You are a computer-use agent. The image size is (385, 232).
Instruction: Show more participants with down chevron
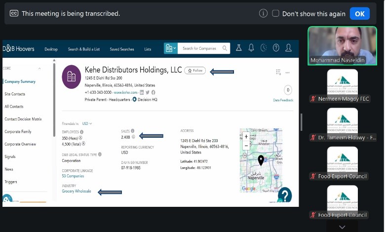(342, 227)
